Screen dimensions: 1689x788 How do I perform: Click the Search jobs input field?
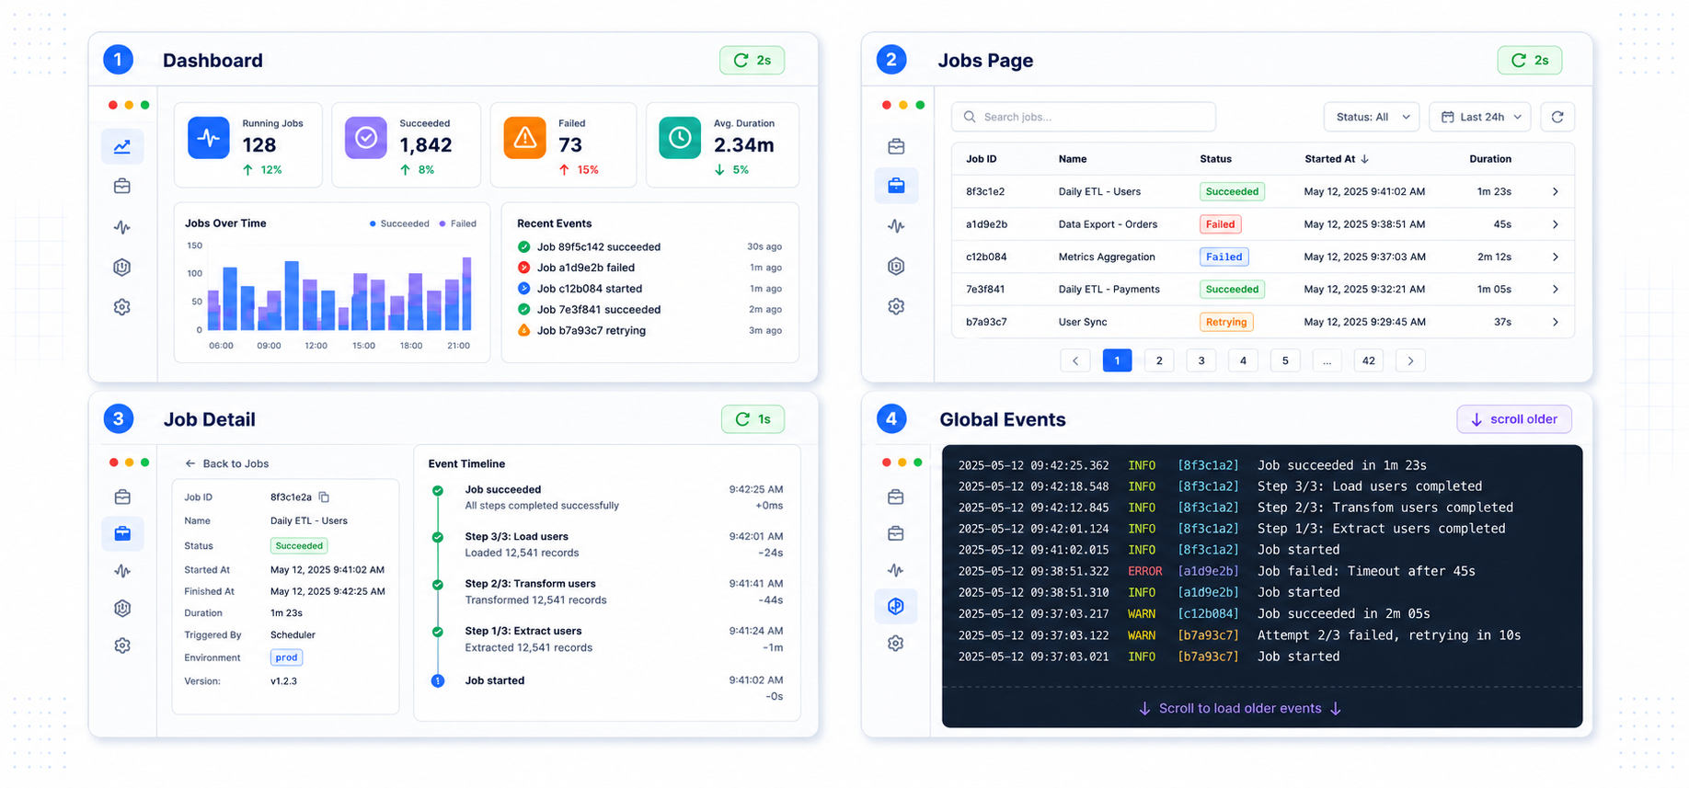(1084, 117)
